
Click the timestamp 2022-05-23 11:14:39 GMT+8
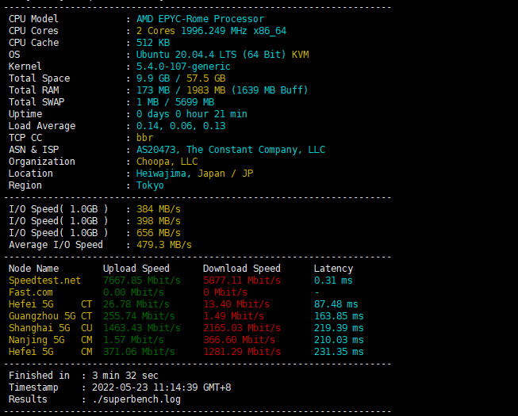(161, 387)
